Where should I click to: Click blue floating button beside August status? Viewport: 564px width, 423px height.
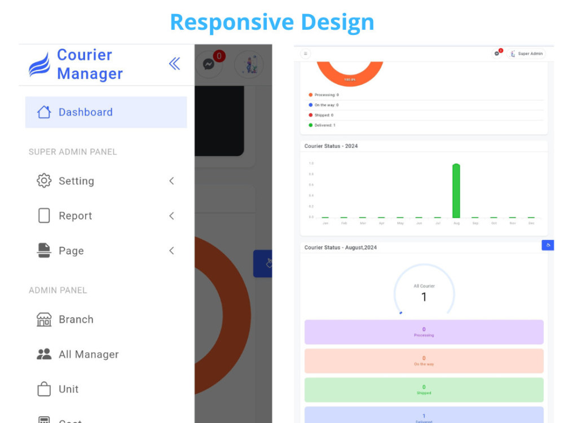coord(548,245)
